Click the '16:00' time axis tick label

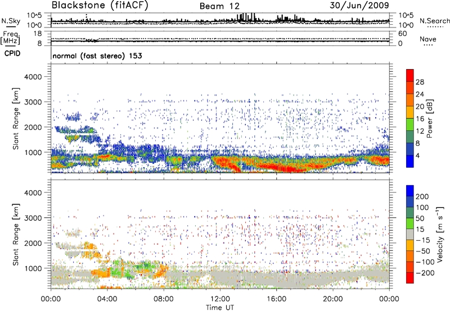276,299
